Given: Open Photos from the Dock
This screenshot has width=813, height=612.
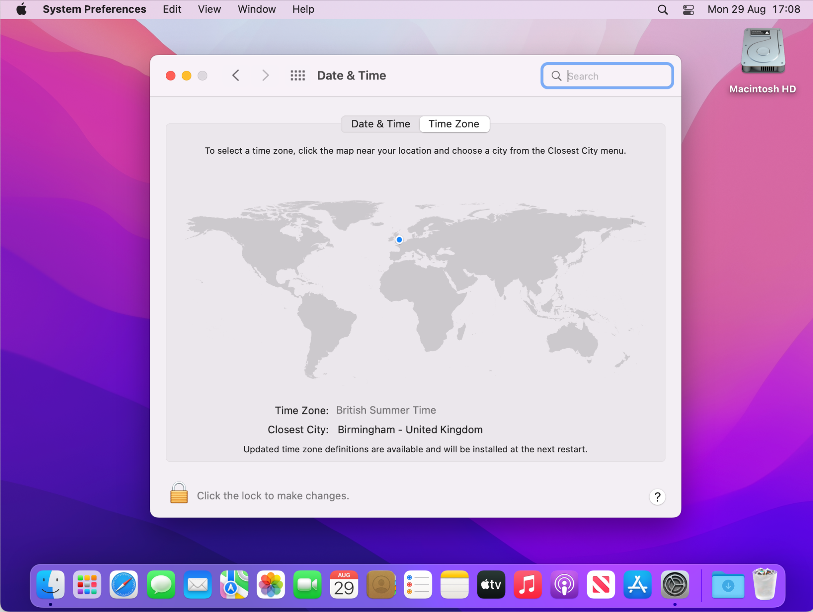Looking at the screenshot, I should point(271,584).
